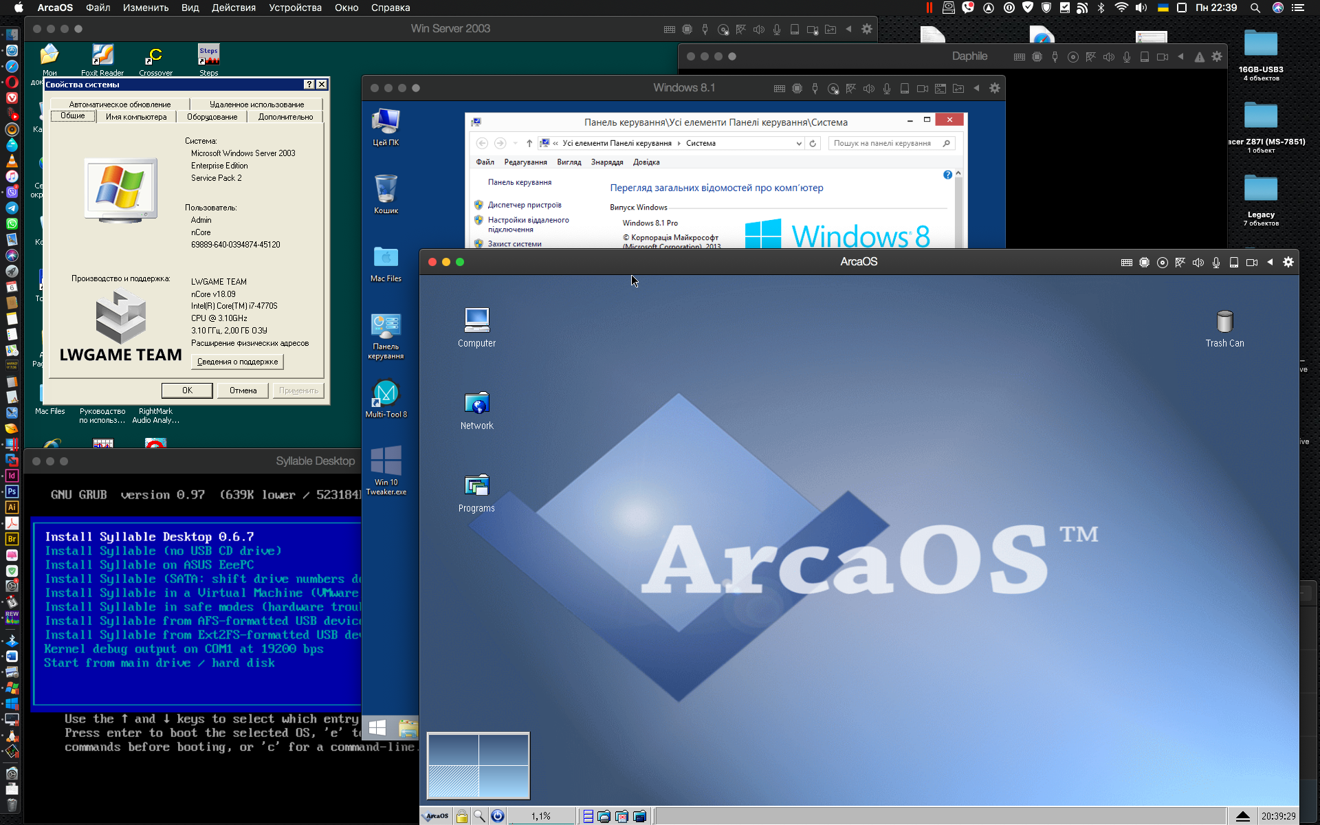
Task: Switch to Дополнительно tab in system properties
Action: click(x=285, y=117)
